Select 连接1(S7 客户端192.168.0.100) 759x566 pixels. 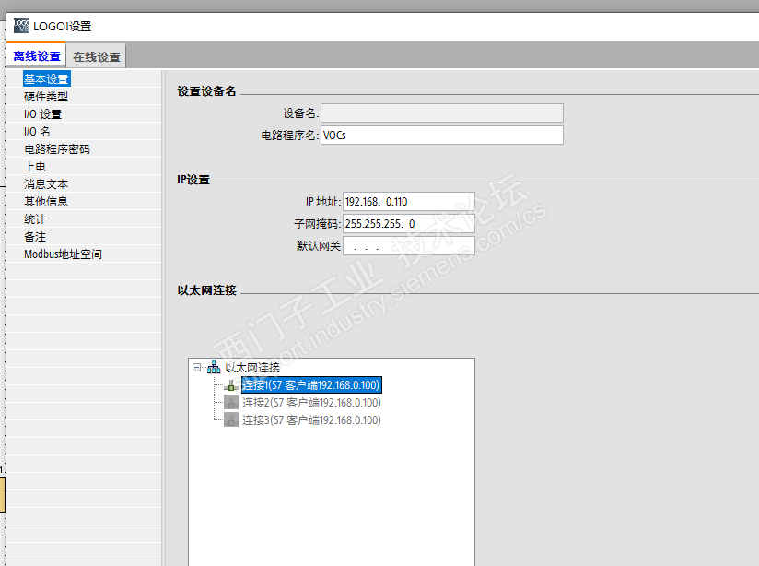coord(311,385)
